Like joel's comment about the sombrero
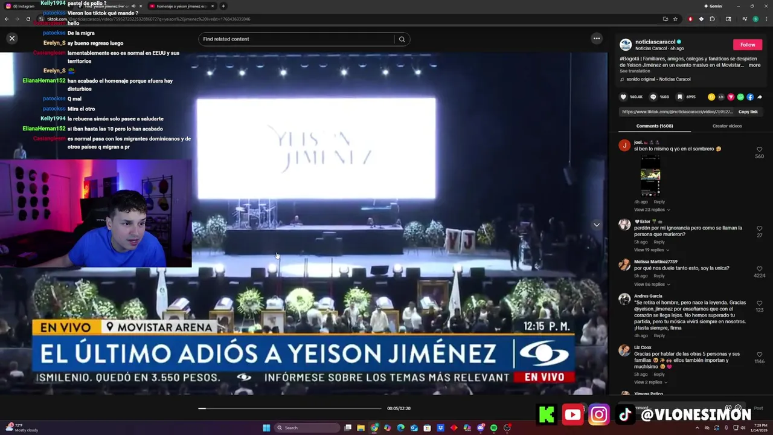773x435 pixels. click(x=759, y=149)
